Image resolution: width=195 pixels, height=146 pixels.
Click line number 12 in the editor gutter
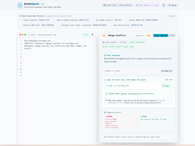[x=20, y=75]
